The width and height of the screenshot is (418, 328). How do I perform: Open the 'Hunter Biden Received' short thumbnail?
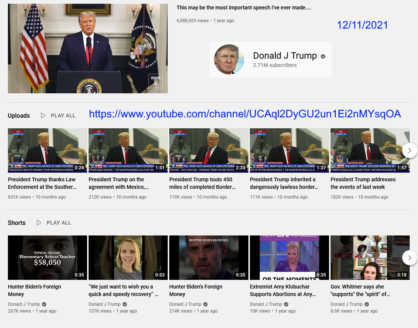click(x=209, y=258)
